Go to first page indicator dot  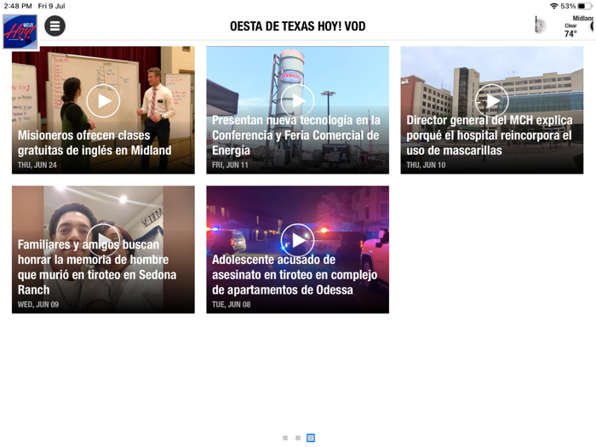[285, 438]
